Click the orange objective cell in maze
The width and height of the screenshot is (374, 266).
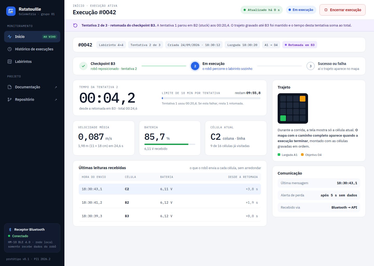303,99
